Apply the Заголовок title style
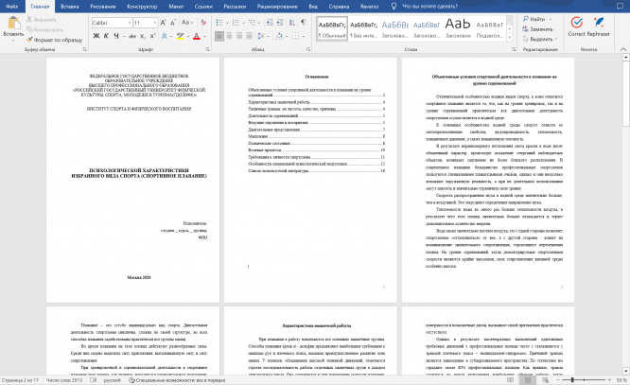This screenshot has width=630, height=385. [458, 28]
